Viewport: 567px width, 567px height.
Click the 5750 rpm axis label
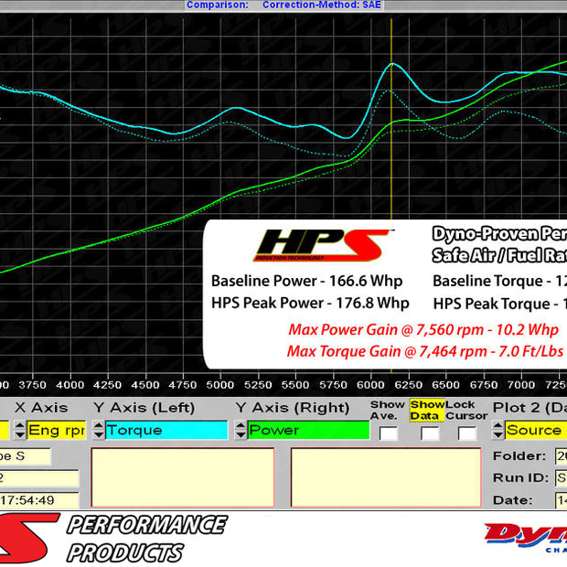[334, 385]
